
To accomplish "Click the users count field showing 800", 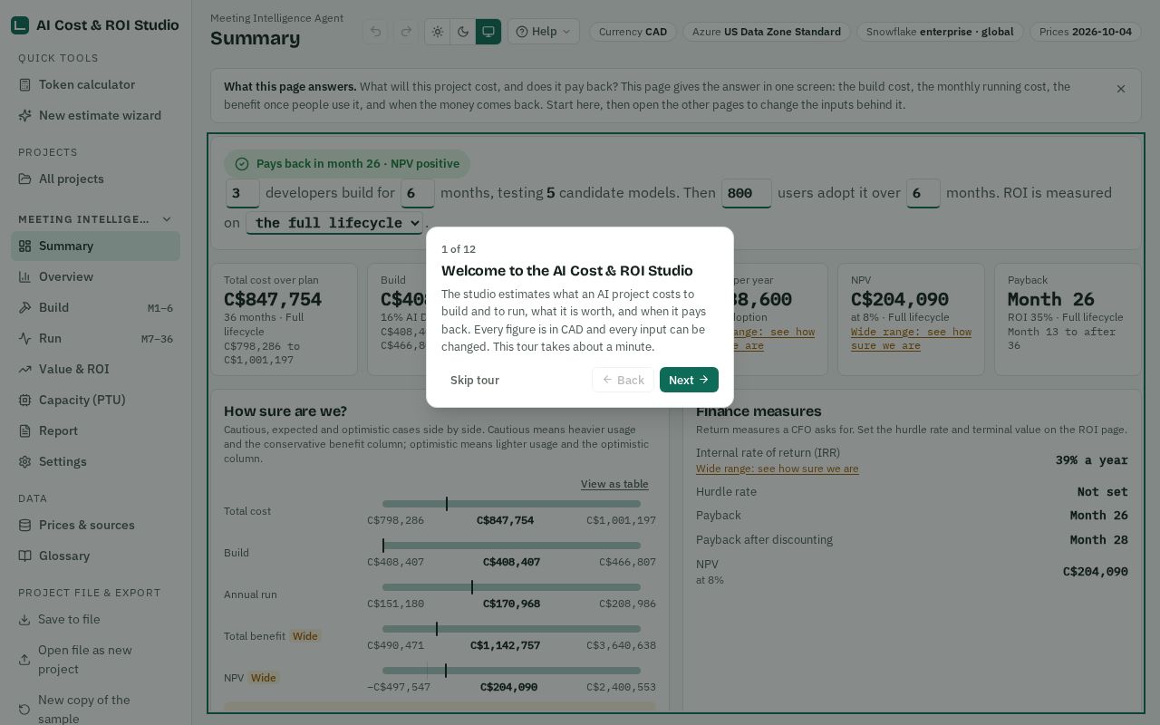I will 747,193.
